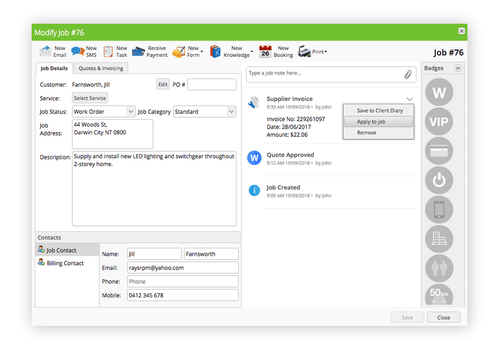The image size is (500, 351).
Task: Select the power symbol badge
Action: point(439,180)
